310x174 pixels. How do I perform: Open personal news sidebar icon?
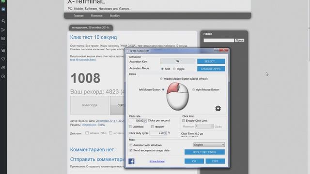point(3,68)
